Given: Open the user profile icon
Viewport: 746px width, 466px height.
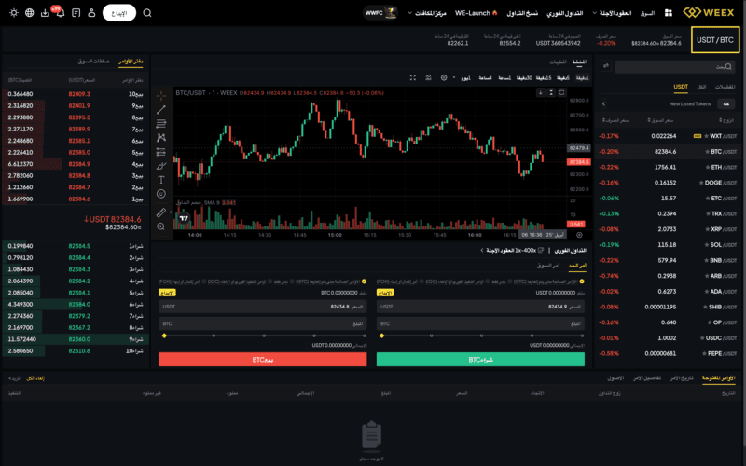Looking at the screenshot, I should [91, 13].
